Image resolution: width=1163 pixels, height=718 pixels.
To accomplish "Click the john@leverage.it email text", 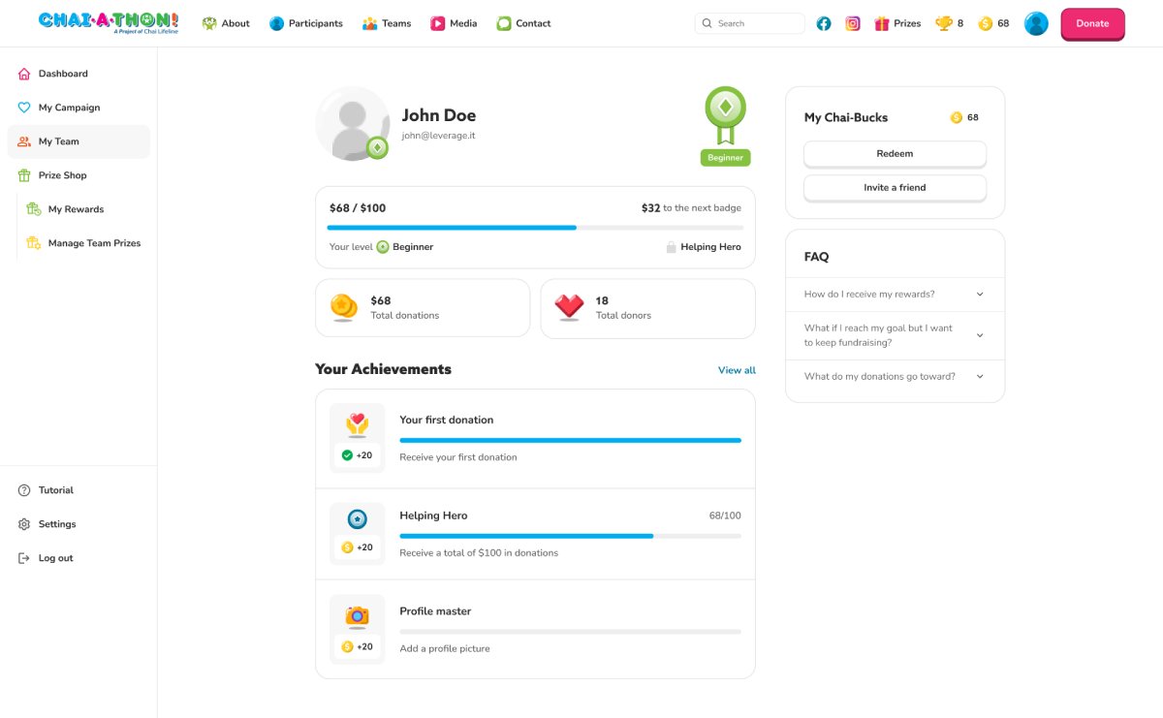I will 438,137.
